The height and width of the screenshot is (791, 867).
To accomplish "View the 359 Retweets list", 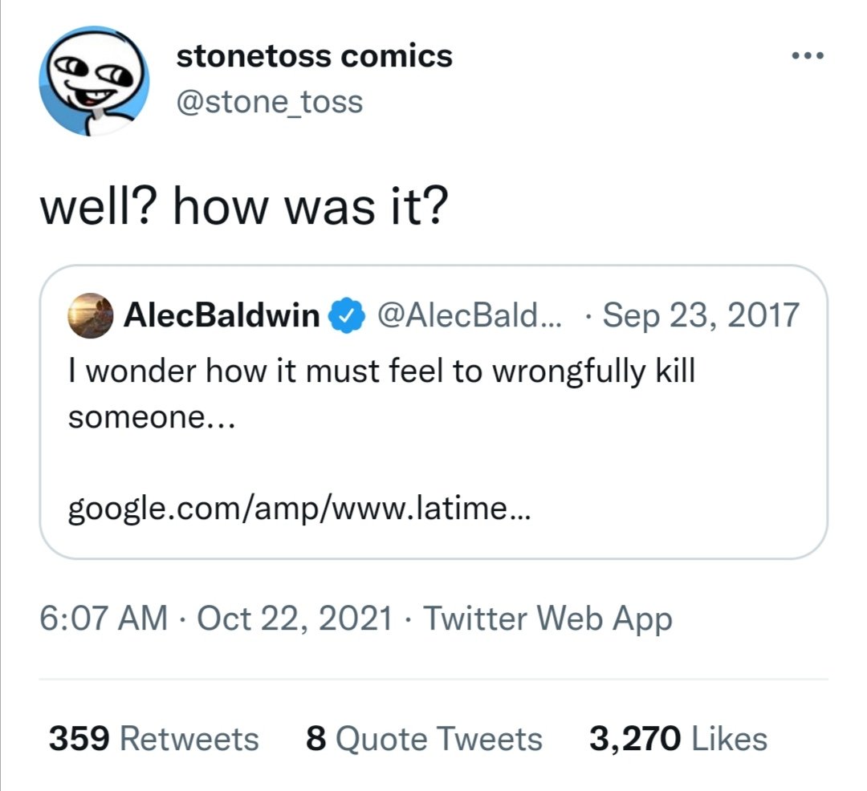I will 154,739.
